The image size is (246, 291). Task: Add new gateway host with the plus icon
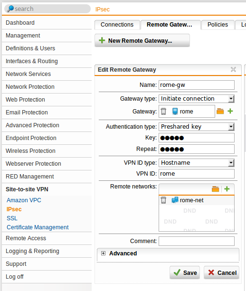230,111
